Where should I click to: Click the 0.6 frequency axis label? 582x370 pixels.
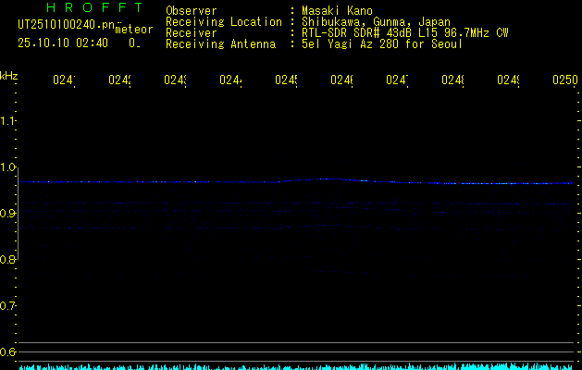tap(8, 352)
